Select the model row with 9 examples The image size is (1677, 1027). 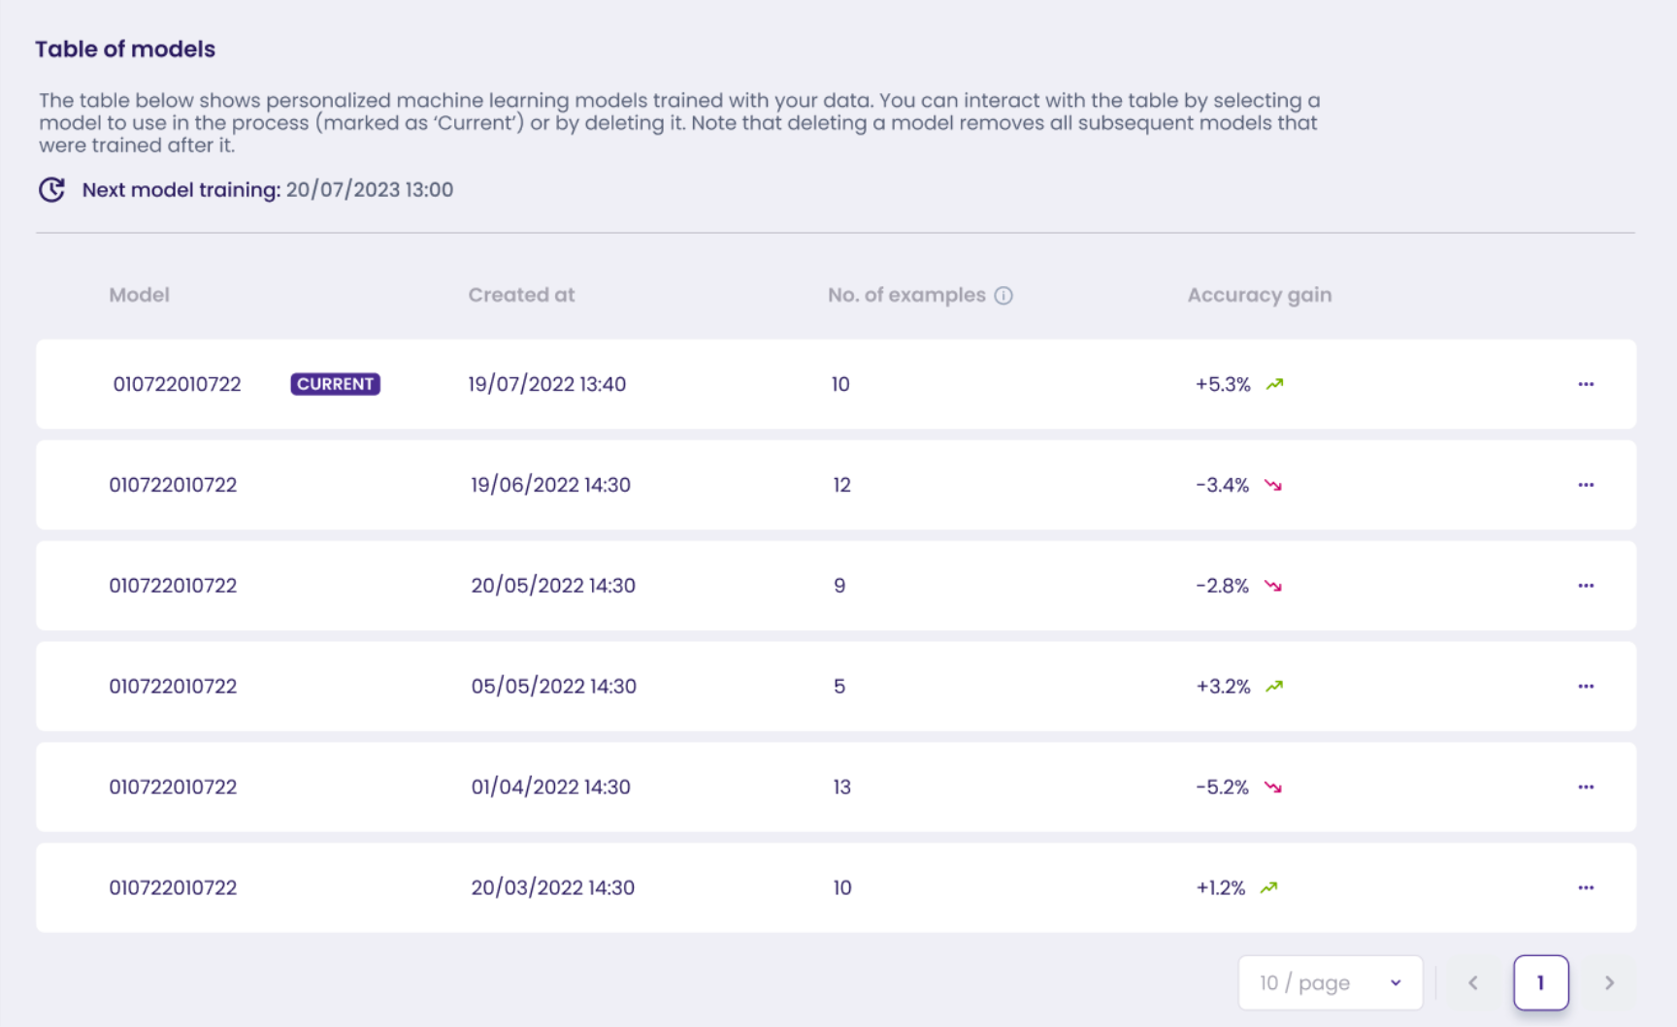coord(838,586)
